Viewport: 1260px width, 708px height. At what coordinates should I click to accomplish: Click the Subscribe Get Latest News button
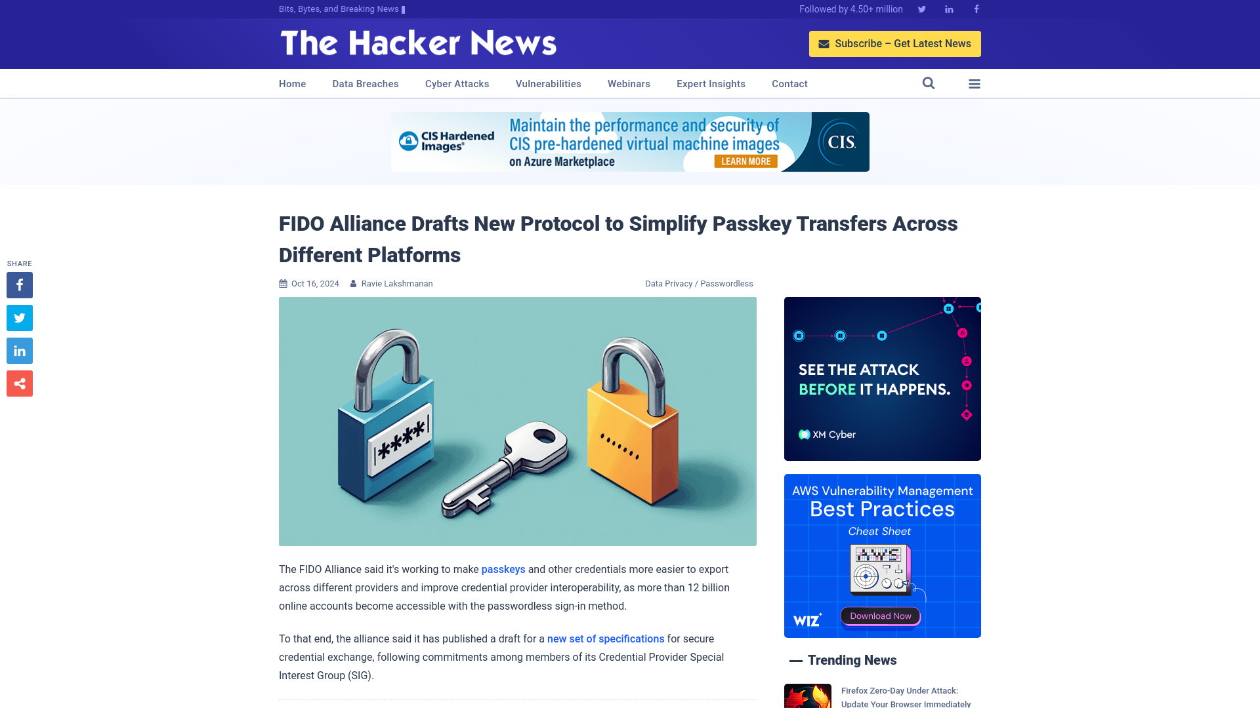895,43
